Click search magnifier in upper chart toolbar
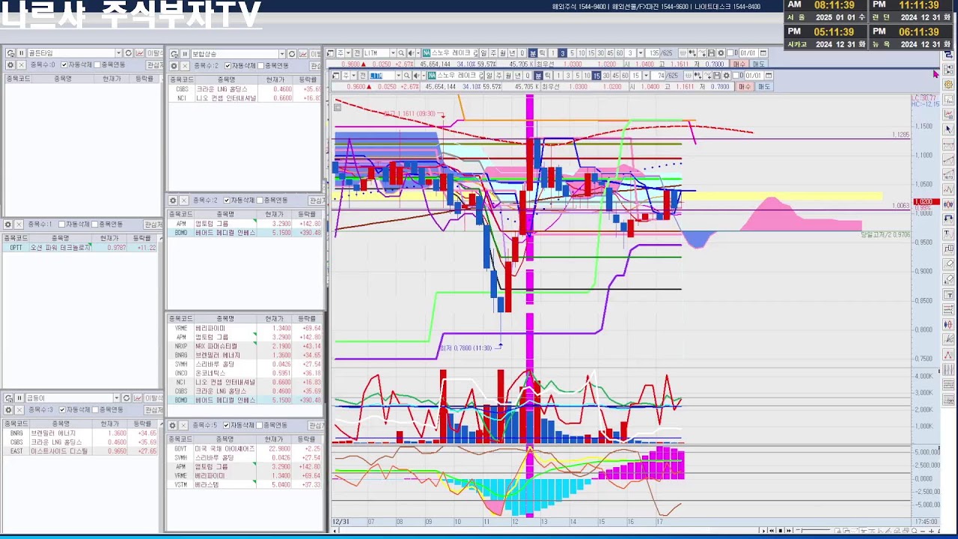 (401, 53)
